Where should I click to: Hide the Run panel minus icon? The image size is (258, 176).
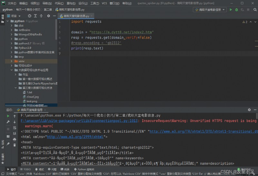coord(255,110)
